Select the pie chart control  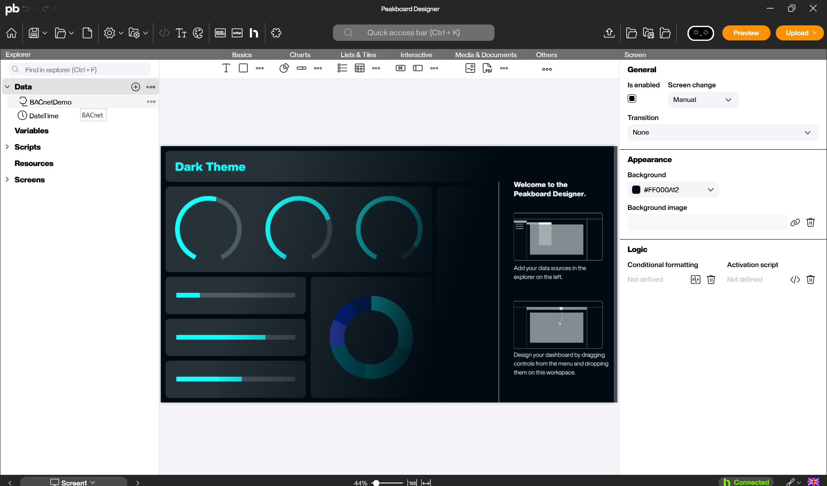click(284, 68)
